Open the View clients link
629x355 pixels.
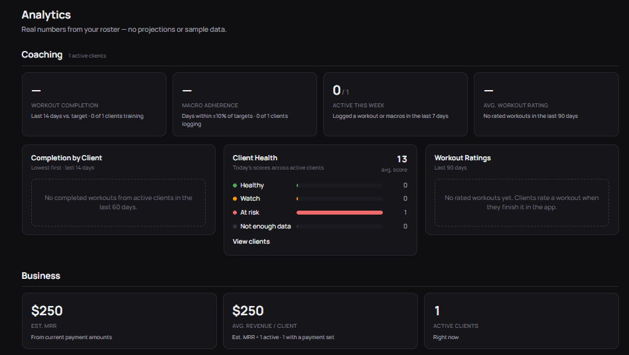pyautogui.click(x=251, y=241)
